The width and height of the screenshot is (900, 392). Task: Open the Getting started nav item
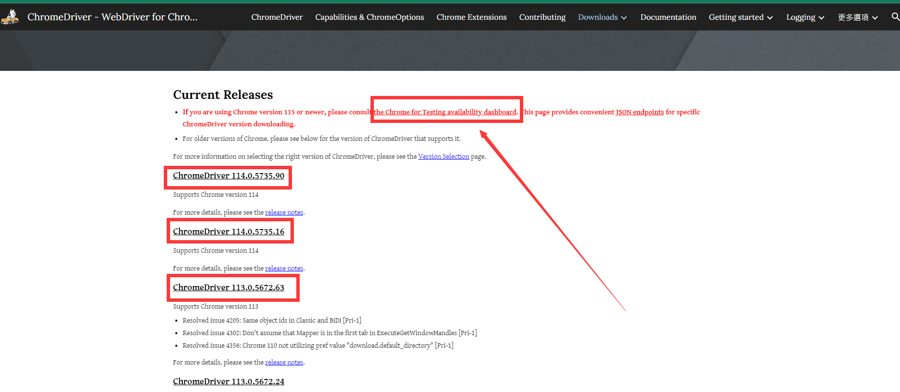736,17
